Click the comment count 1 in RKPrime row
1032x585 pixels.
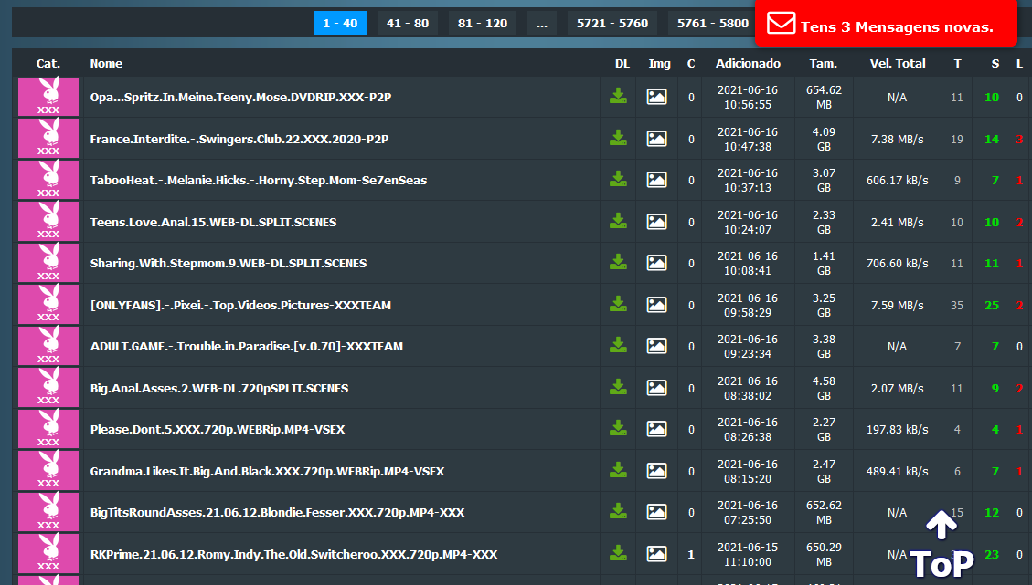691,554
